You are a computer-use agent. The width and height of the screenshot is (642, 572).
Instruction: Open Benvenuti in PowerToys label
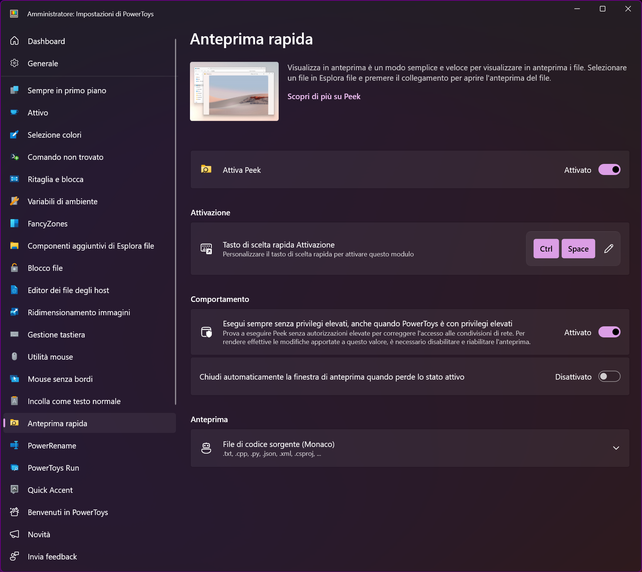68,512
